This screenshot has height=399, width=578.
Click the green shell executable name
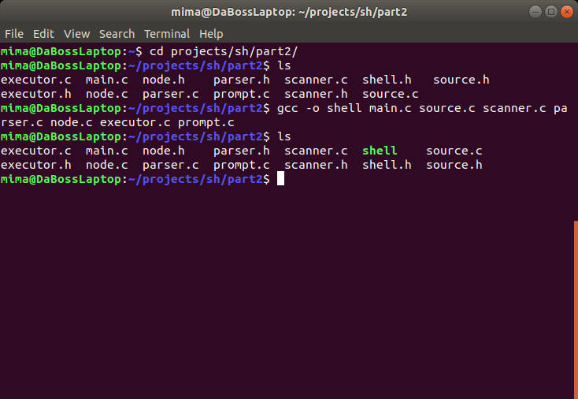pos(380,151)
